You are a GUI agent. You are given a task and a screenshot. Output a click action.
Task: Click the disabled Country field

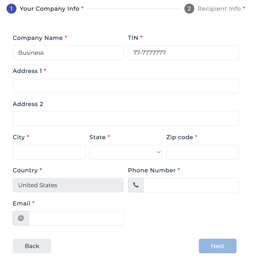point(68,185)
